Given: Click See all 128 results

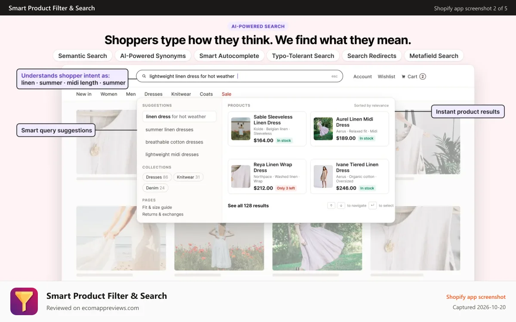Looking at the screenshot, I should (x=248, y=206).
